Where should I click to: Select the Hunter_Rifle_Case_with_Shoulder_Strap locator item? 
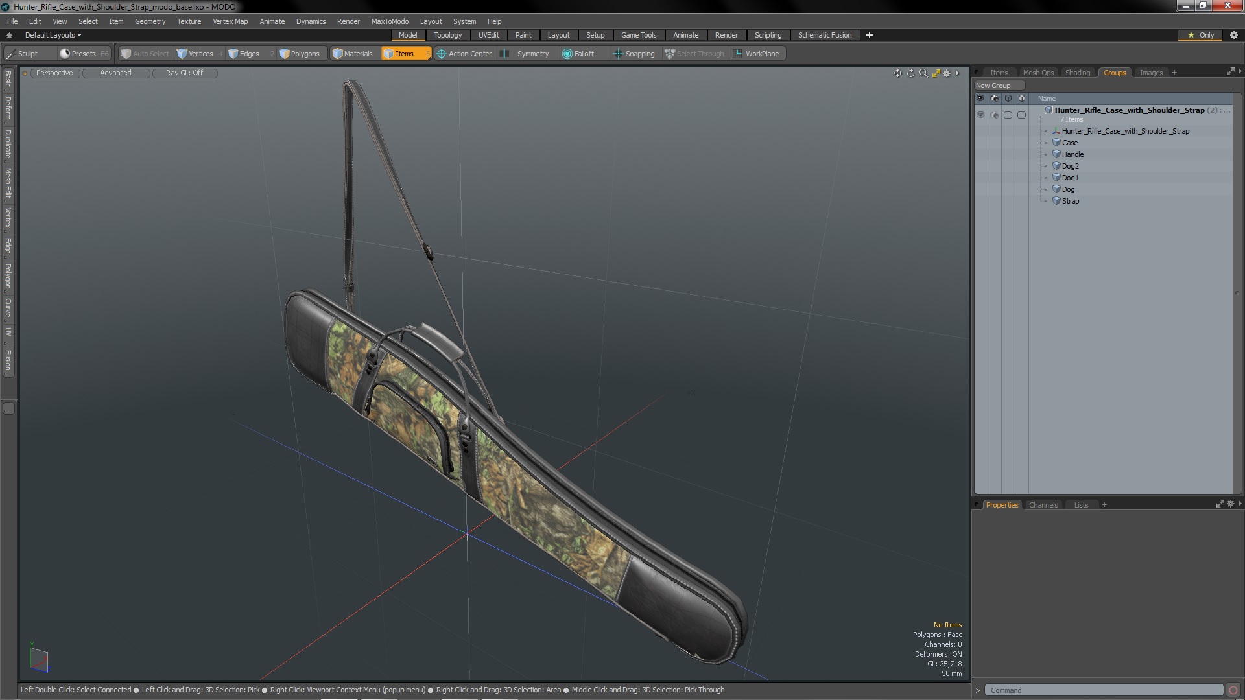click(1125, 131)
